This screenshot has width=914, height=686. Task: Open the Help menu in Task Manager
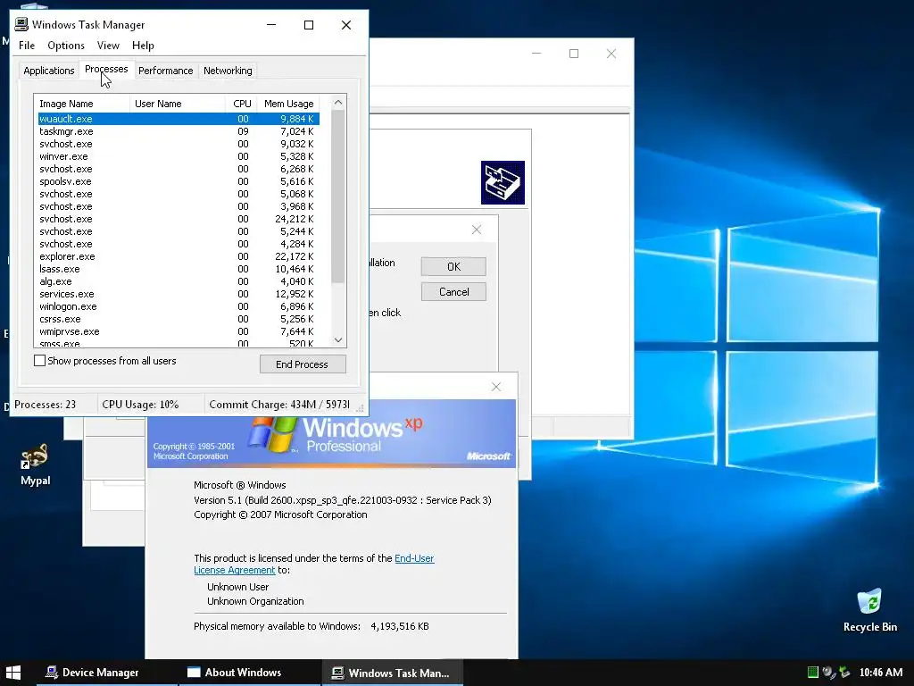point(143,46)
